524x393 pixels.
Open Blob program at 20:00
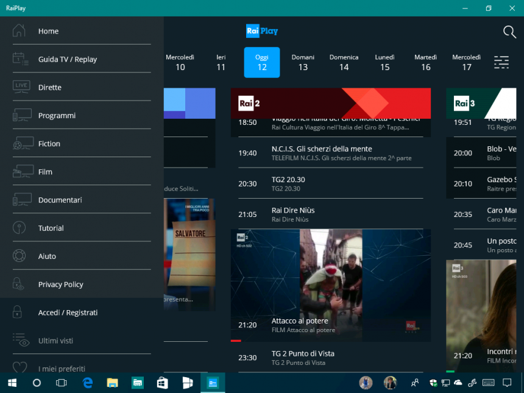[x=481, y=153]
